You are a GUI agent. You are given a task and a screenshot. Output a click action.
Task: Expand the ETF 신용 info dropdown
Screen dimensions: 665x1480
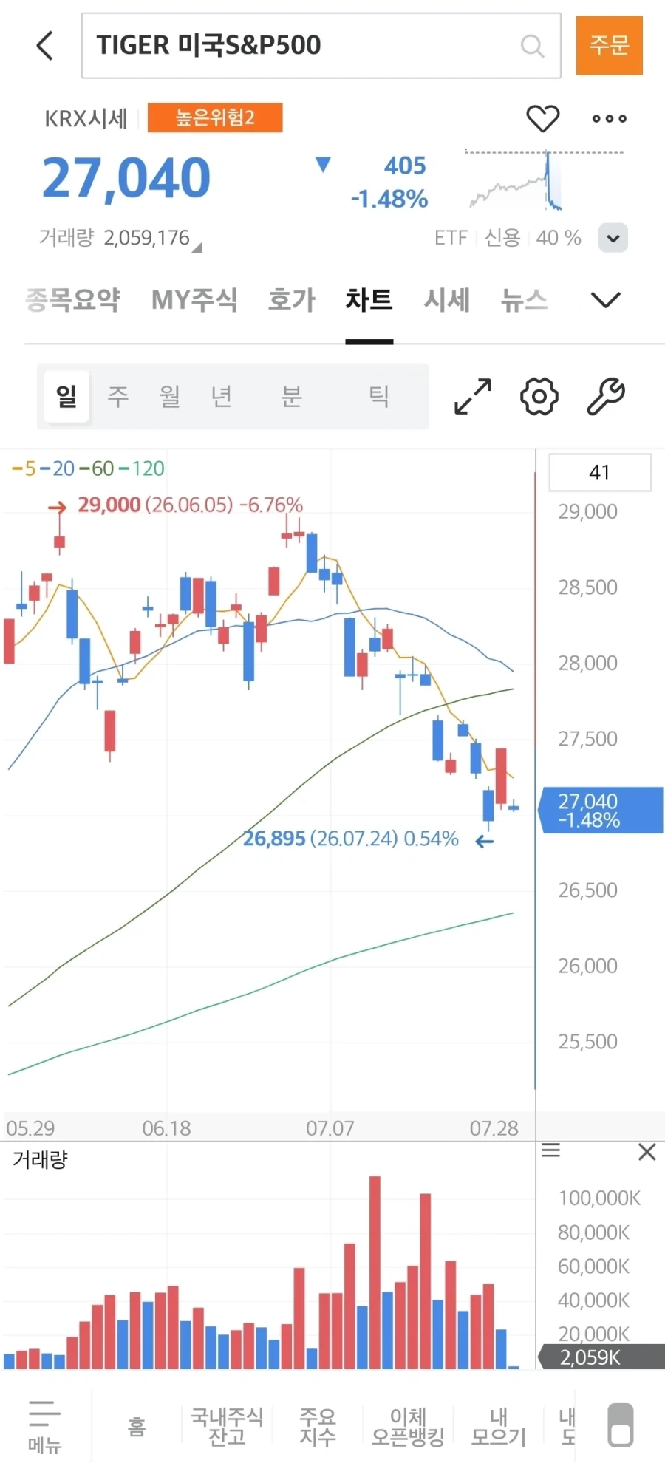pyautogui.click(x=613, y=238)
